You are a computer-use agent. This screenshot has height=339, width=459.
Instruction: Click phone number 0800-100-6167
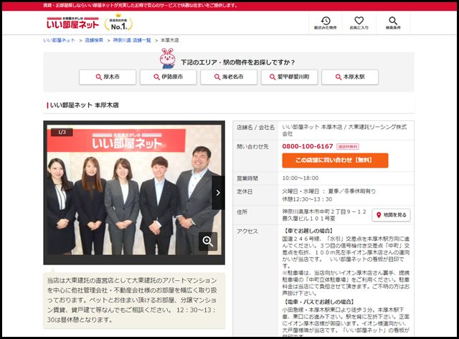pos(308,146)
